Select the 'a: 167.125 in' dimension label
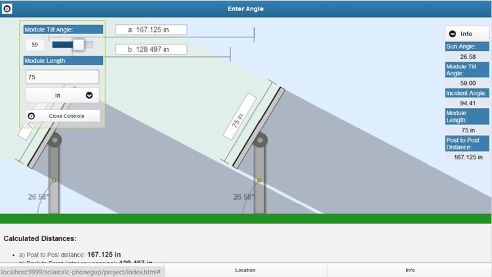Screen dimensions: 492x277 pos(152,29)
